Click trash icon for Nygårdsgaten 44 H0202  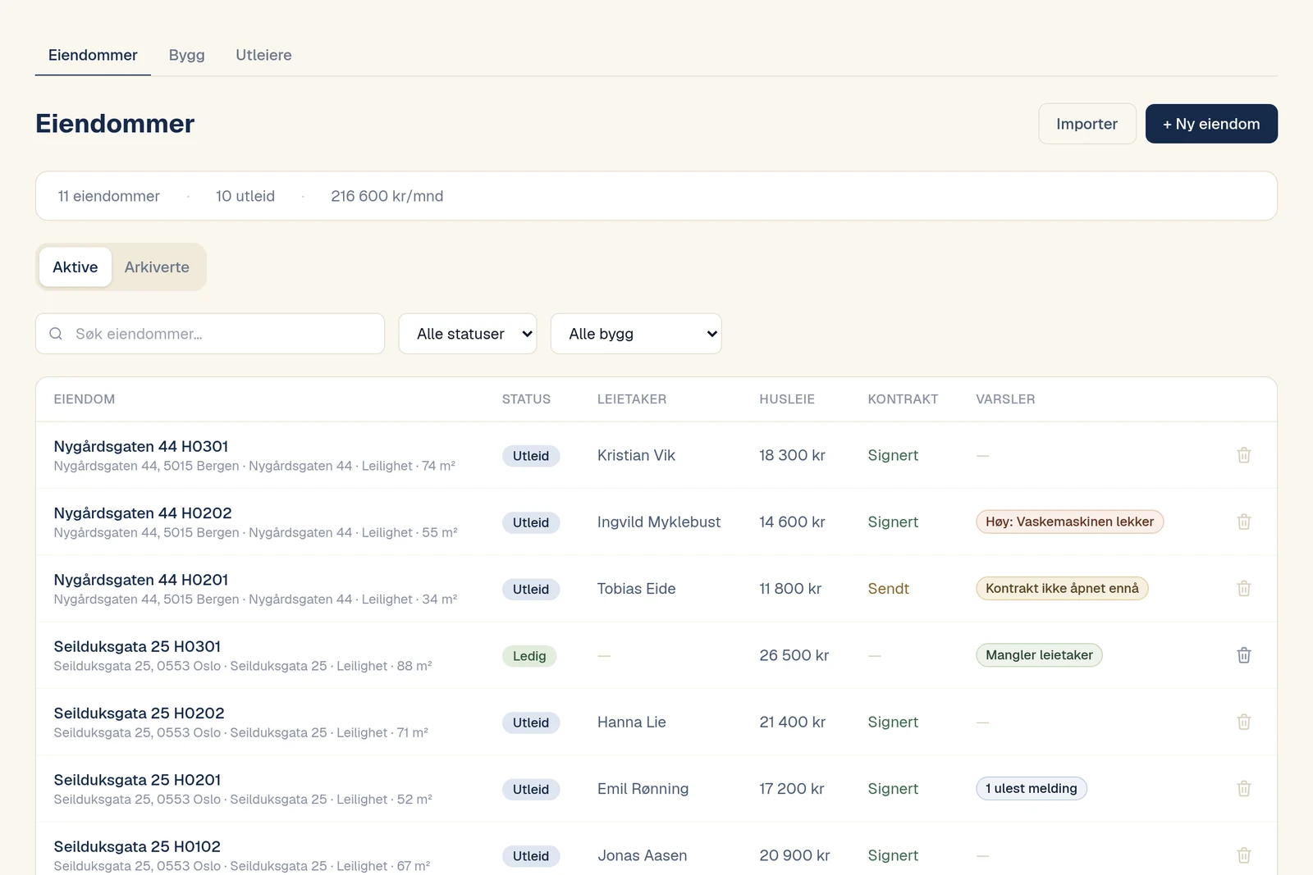pos(1244,522)
